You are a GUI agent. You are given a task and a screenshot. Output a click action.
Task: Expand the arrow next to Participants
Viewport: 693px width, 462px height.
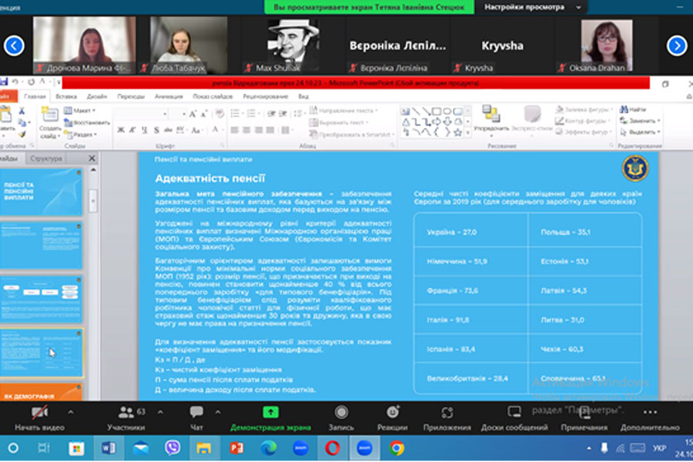click(x=162, y=412)
